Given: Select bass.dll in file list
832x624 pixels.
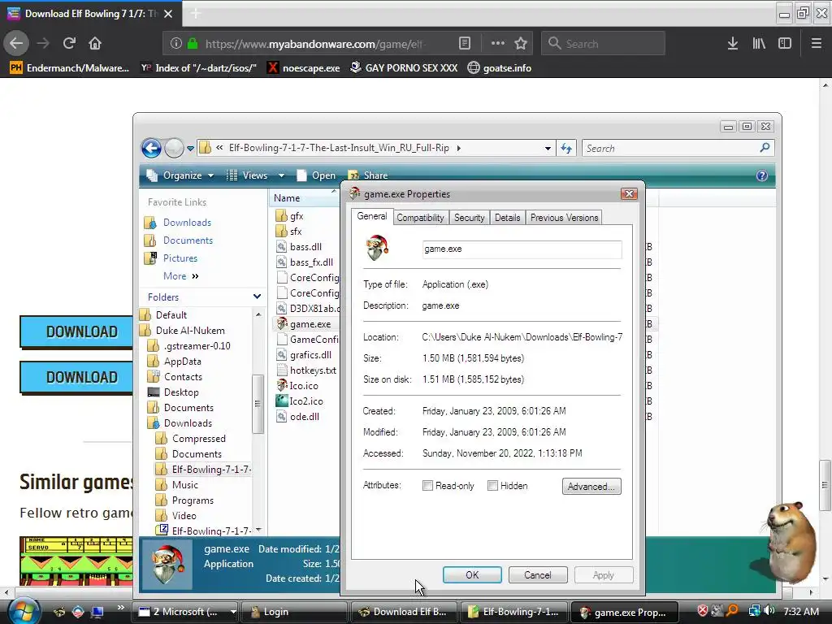Looking at the screenshot, I should click(x=299, y=247).
